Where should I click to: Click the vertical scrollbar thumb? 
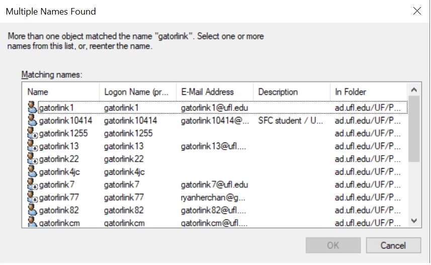414,129
